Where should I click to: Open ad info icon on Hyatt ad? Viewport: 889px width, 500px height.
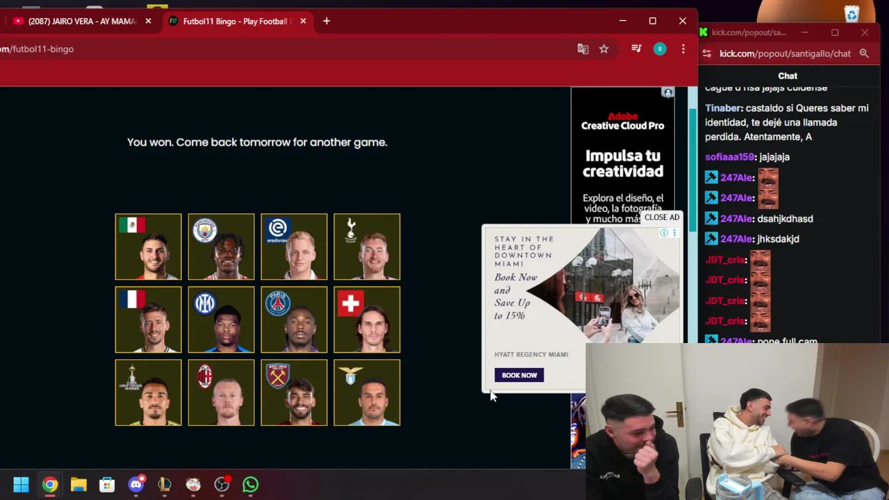click(x=664, y=233)
